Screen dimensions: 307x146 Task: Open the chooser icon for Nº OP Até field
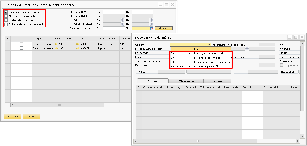[x=151, y=20]
